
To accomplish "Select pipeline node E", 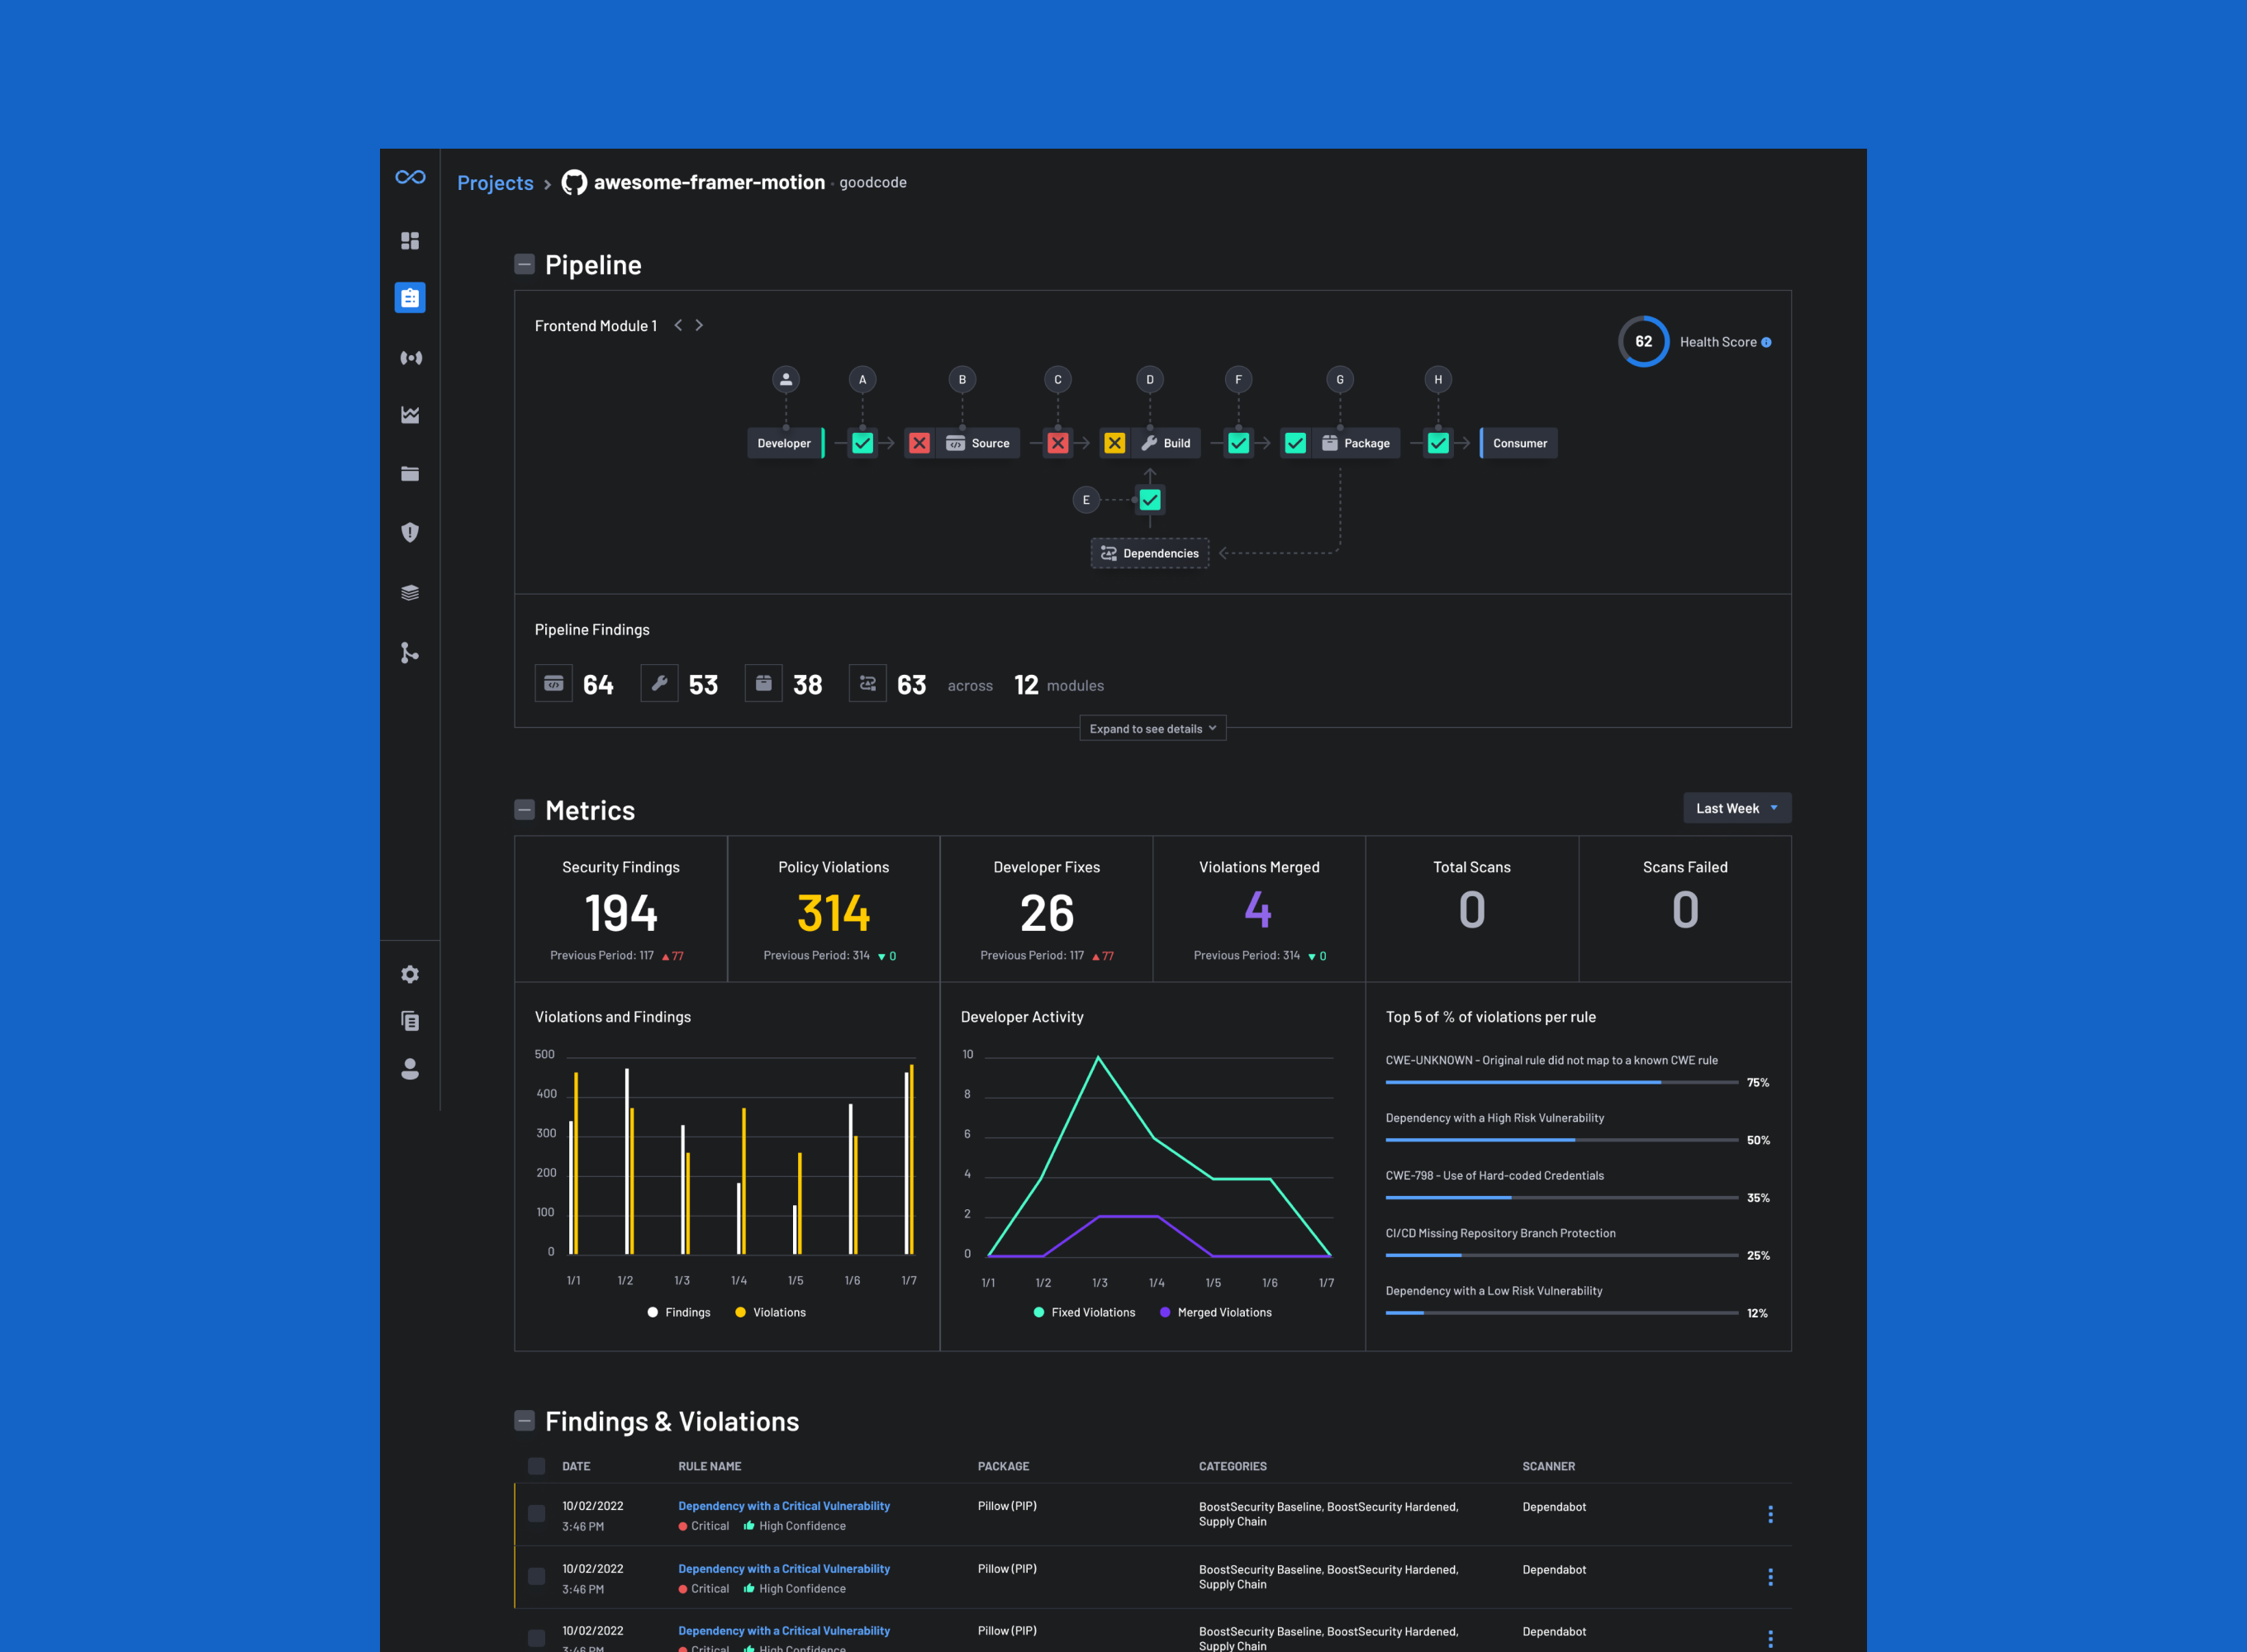I will [1086, 500].
